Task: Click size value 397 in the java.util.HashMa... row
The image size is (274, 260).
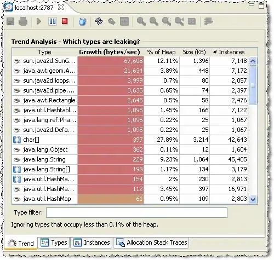Action: pyautogui.click(x=203, y=189)
